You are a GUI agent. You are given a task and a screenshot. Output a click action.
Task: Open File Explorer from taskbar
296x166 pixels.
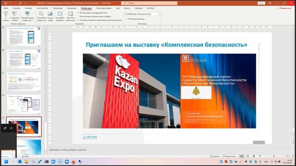[26, 162]
